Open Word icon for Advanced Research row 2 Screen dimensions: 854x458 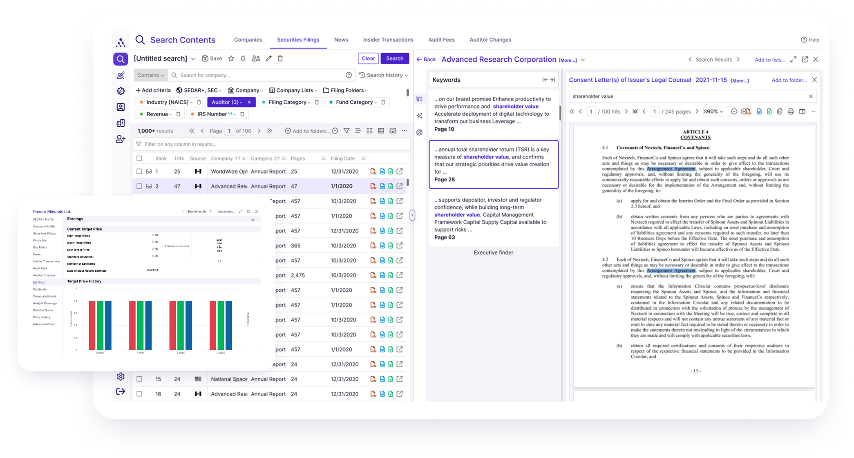point(382,186)
